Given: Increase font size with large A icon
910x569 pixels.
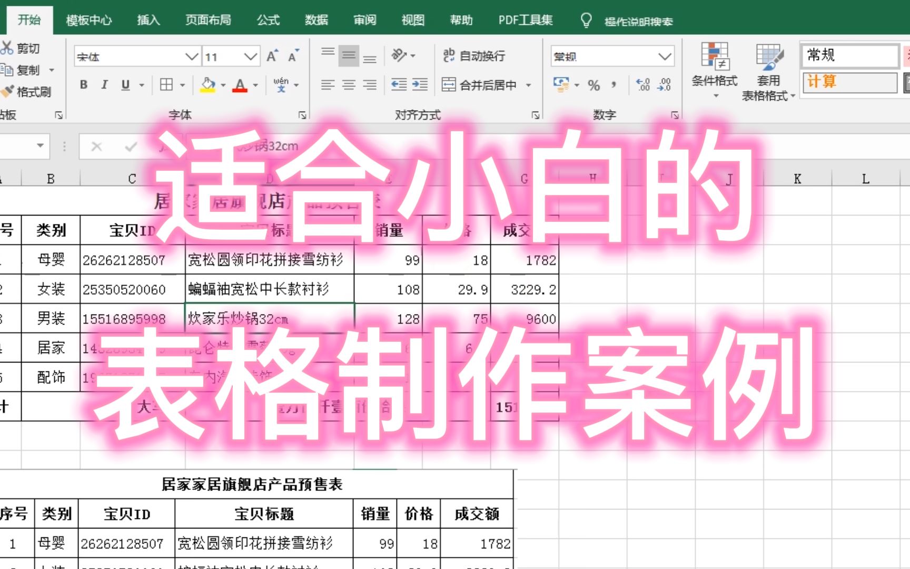Looking at the screenshot, I should [x=272, y=56].
